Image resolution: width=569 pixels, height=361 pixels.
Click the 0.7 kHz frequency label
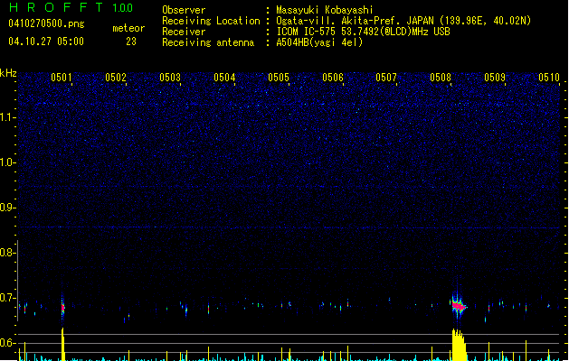click(x=8, y=298)
